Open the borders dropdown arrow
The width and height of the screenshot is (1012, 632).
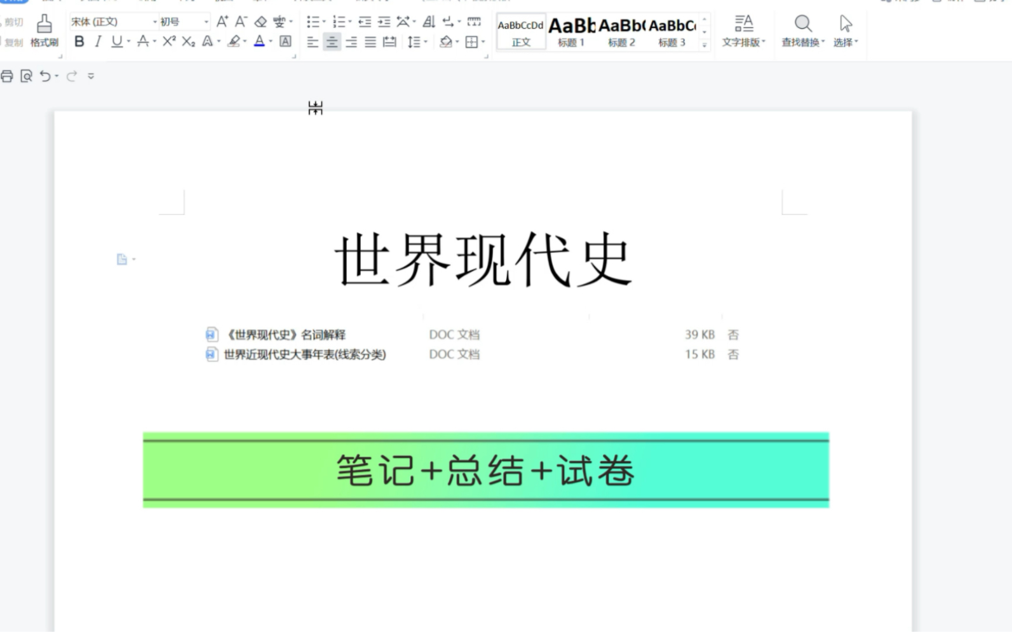coord(483,43)
